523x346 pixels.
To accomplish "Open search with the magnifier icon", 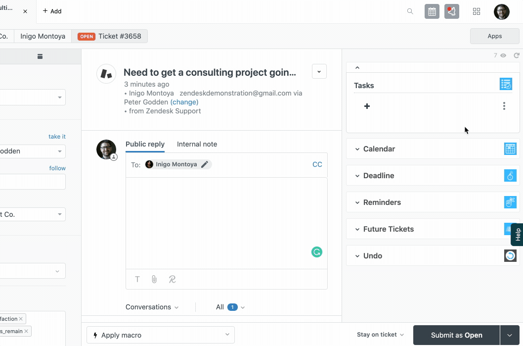I will (x=410, y=11).
